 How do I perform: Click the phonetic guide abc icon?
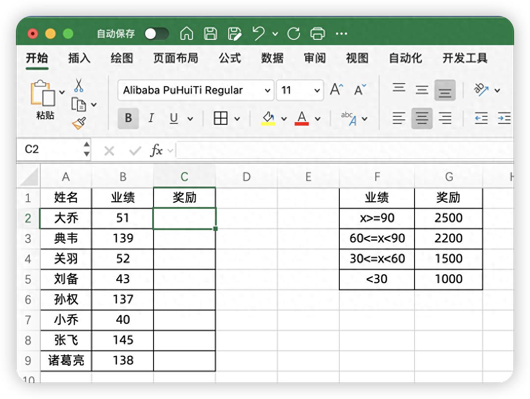pyautogui.click(x=349, y=118)
